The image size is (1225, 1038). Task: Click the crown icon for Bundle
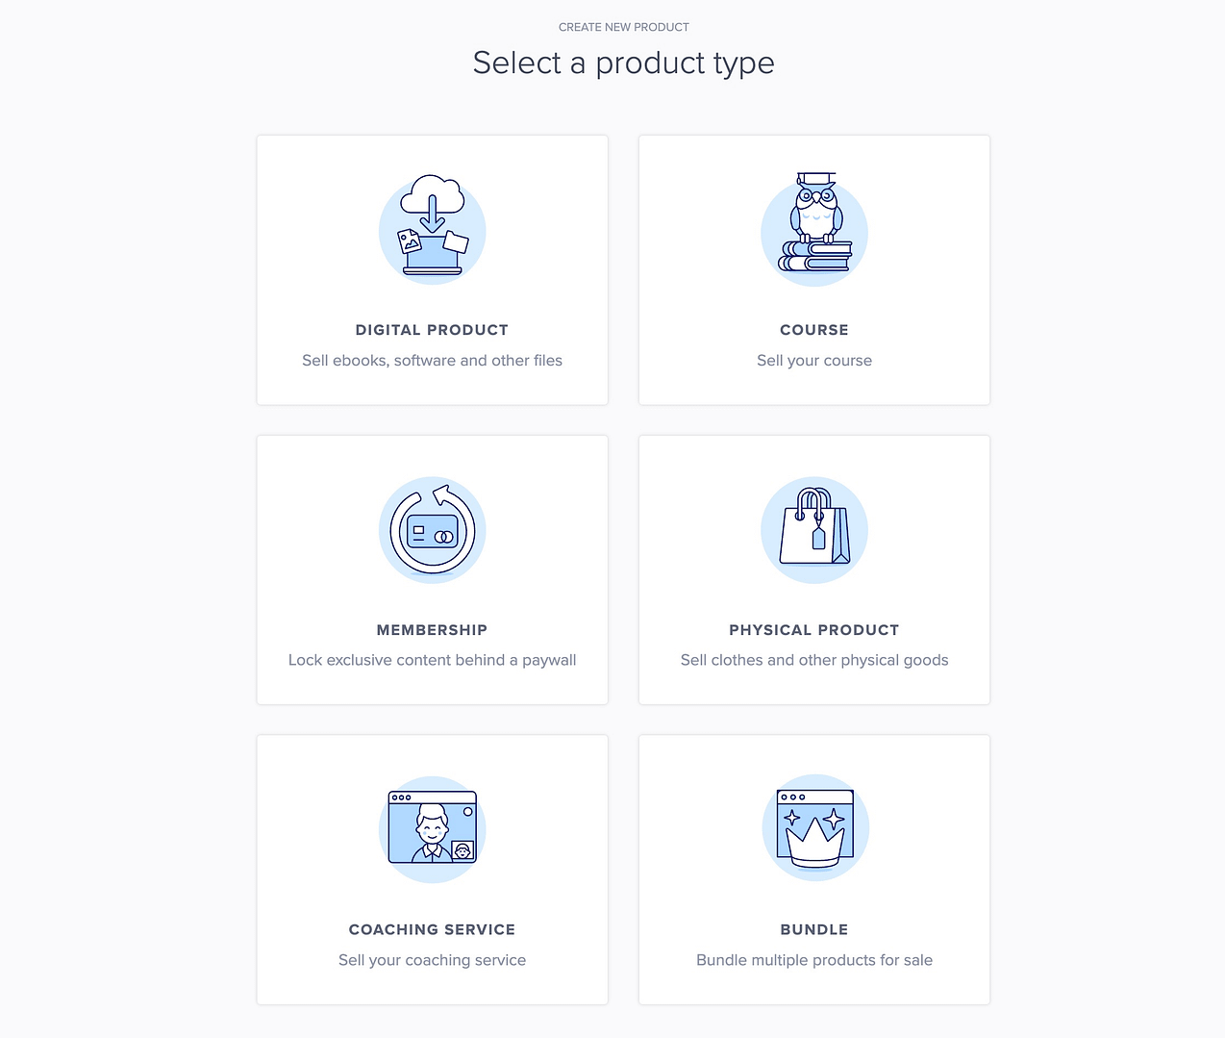pos(814,828)
